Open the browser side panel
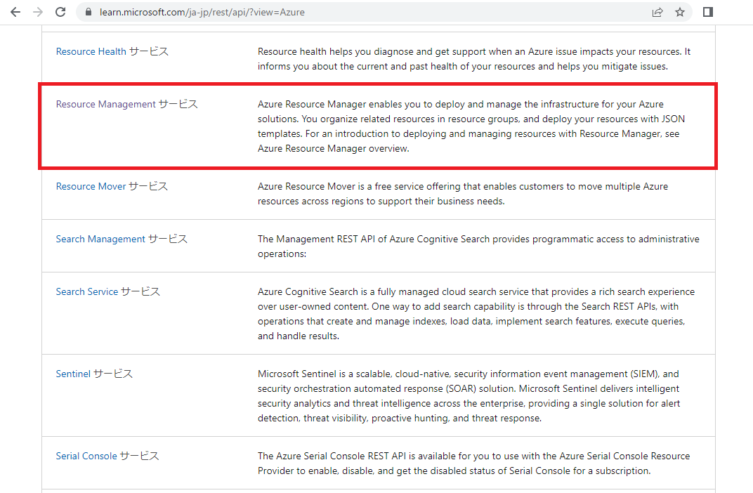This screenshot has height=493, width=753. [x=708, y=12]
